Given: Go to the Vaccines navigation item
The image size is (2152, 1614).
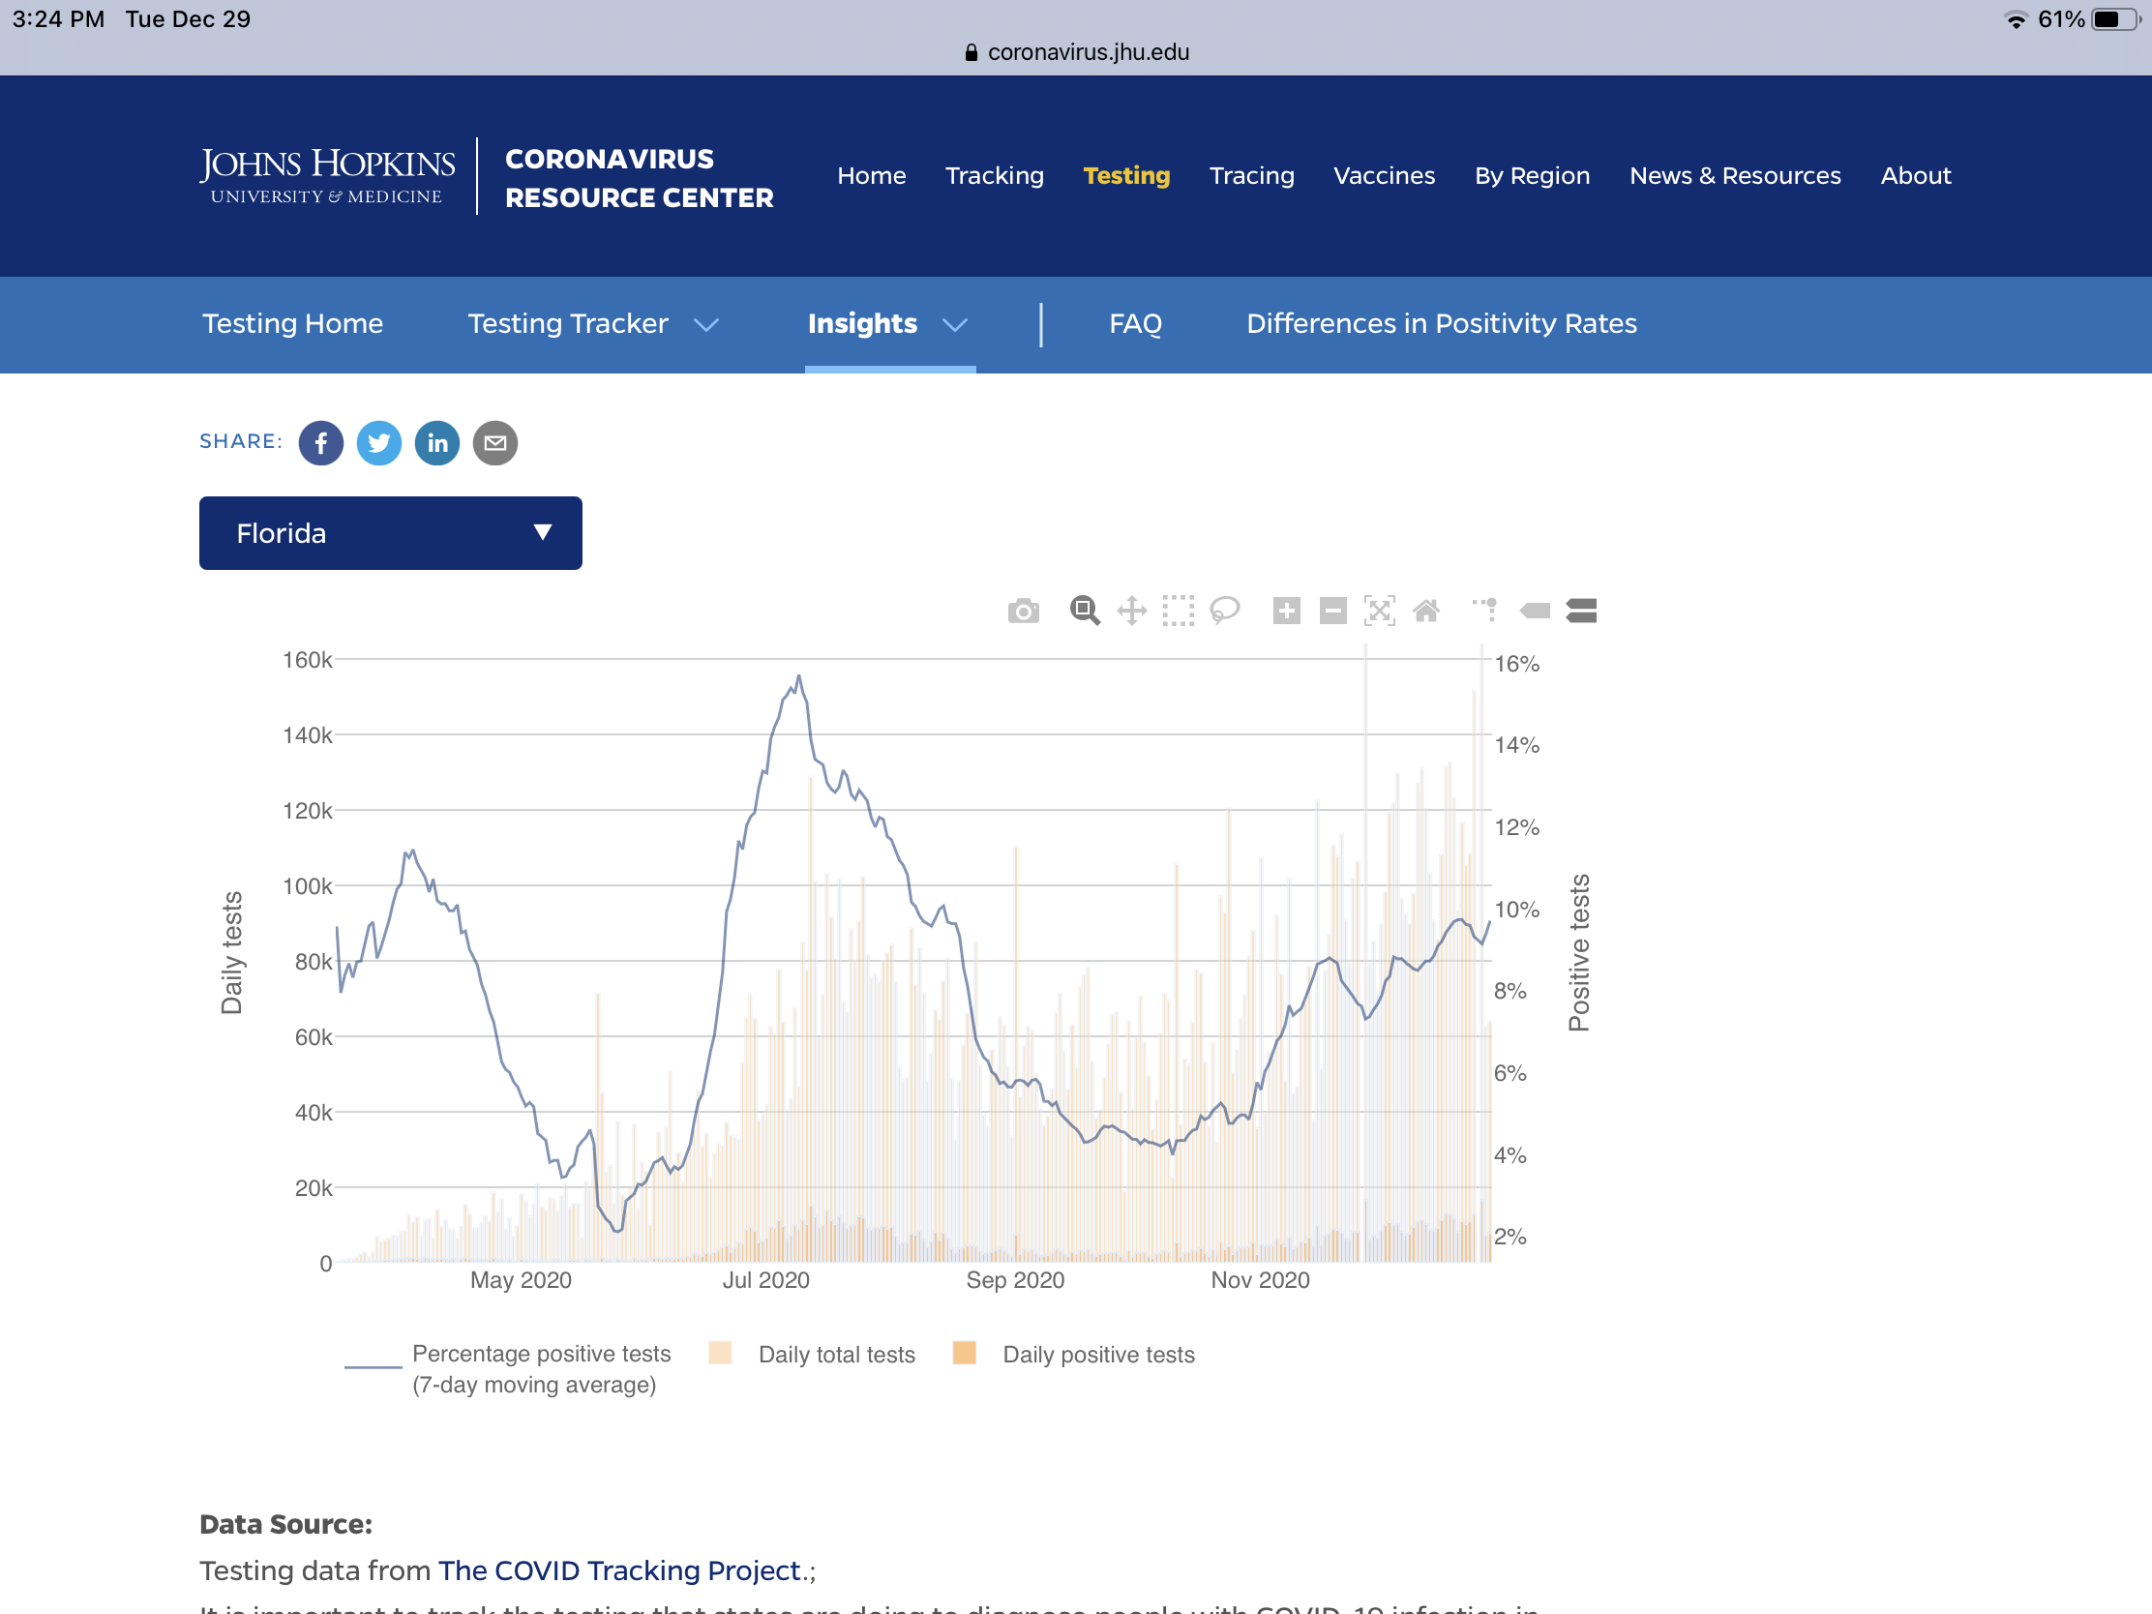Looking at the screenshot, I should (x=1384, y=176).
